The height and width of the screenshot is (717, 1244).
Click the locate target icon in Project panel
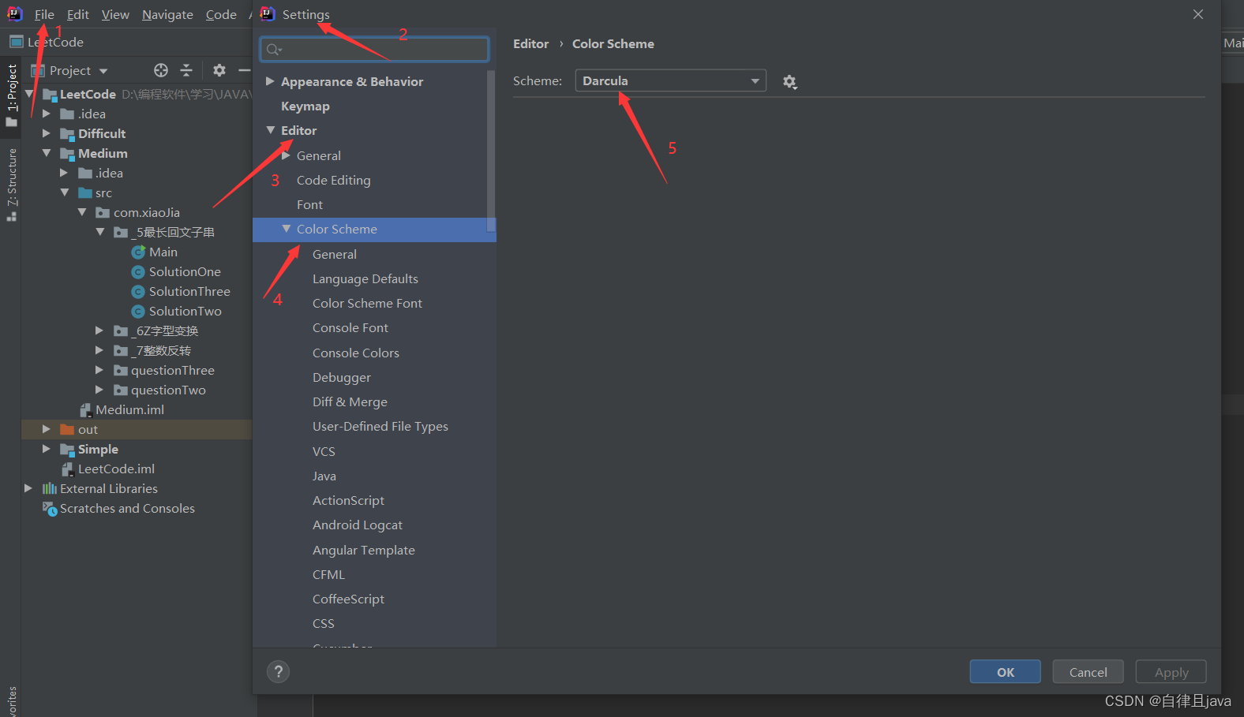tap(161, 70)
